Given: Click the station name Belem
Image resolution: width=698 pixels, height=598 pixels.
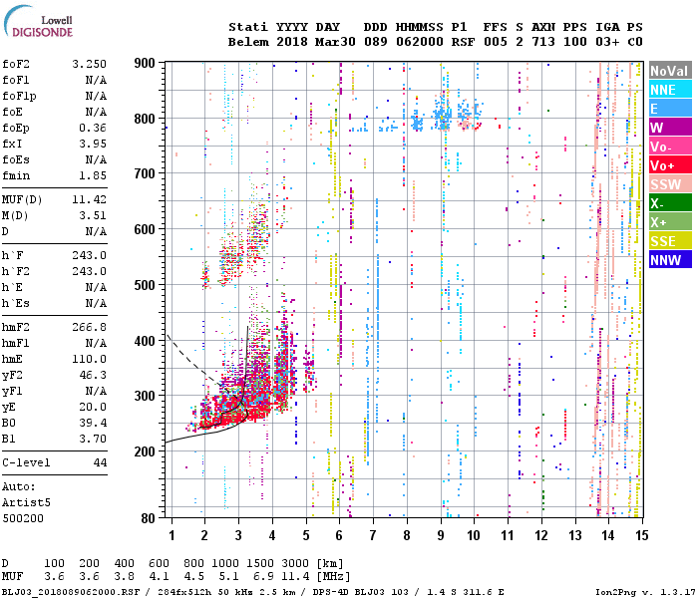Looking at the screenshot, I should click(248, 42).
